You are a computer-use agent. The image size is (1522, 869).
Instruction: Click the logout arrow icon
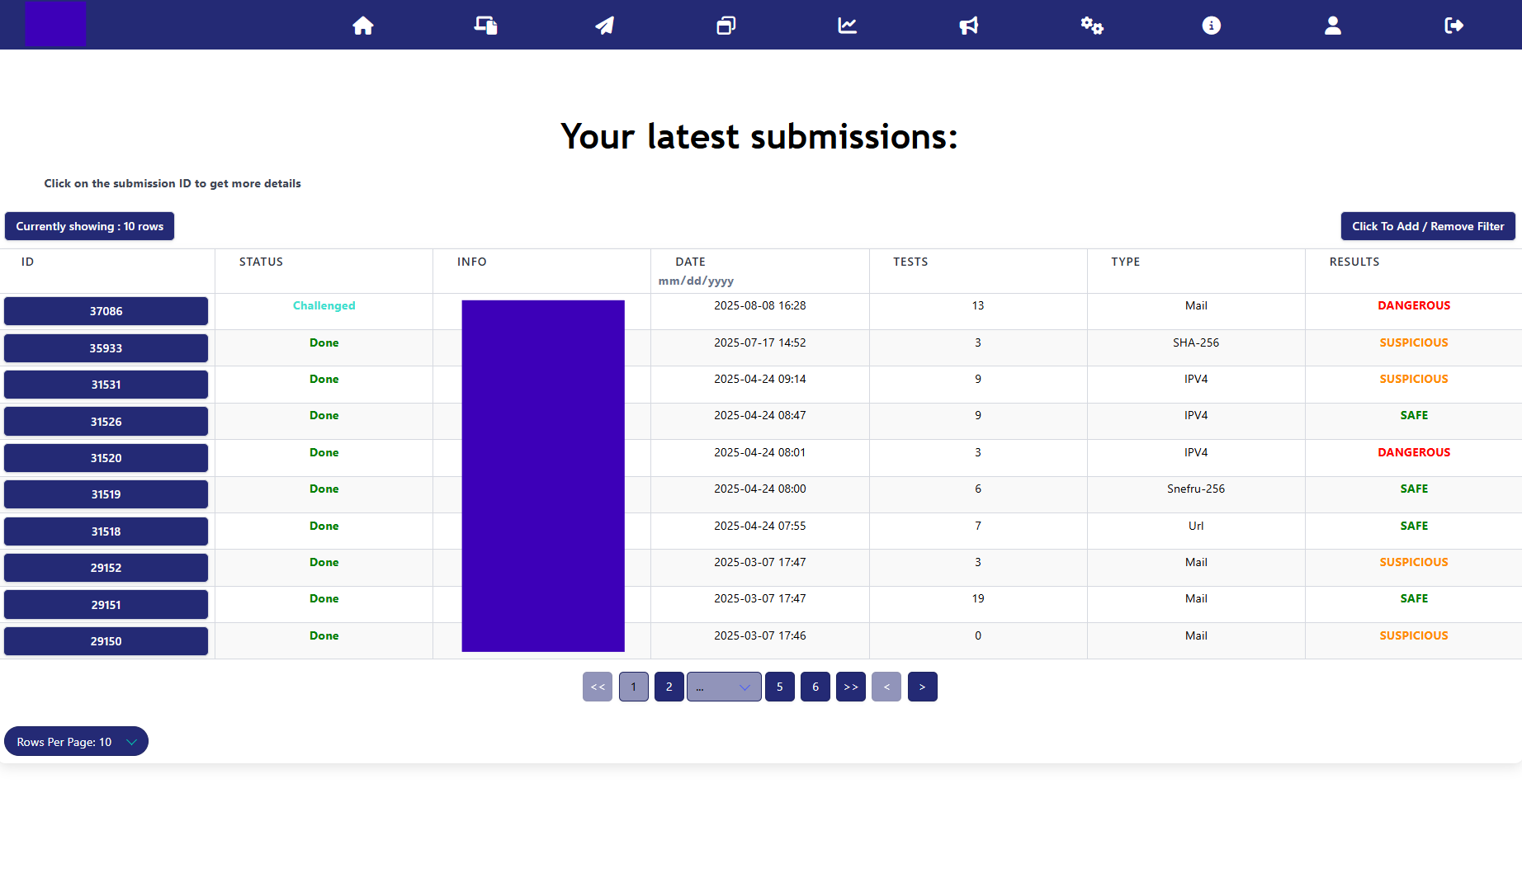(x=1454, y=26)
